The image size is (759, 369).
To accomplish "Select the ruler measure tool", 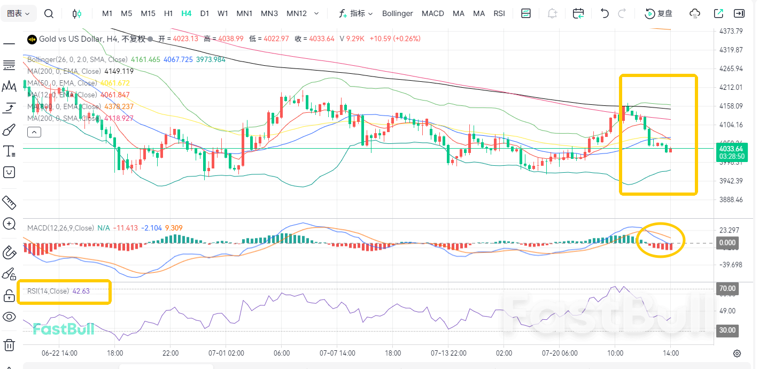I will pyautogui.click(x=9, y=202).
